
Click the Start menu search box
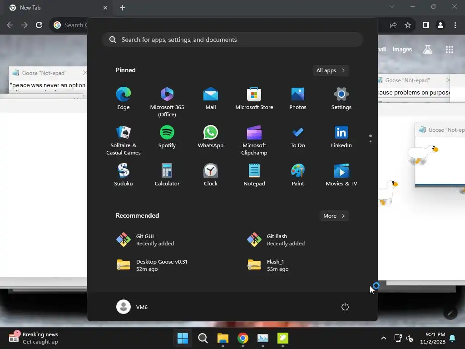click(232, 40)
